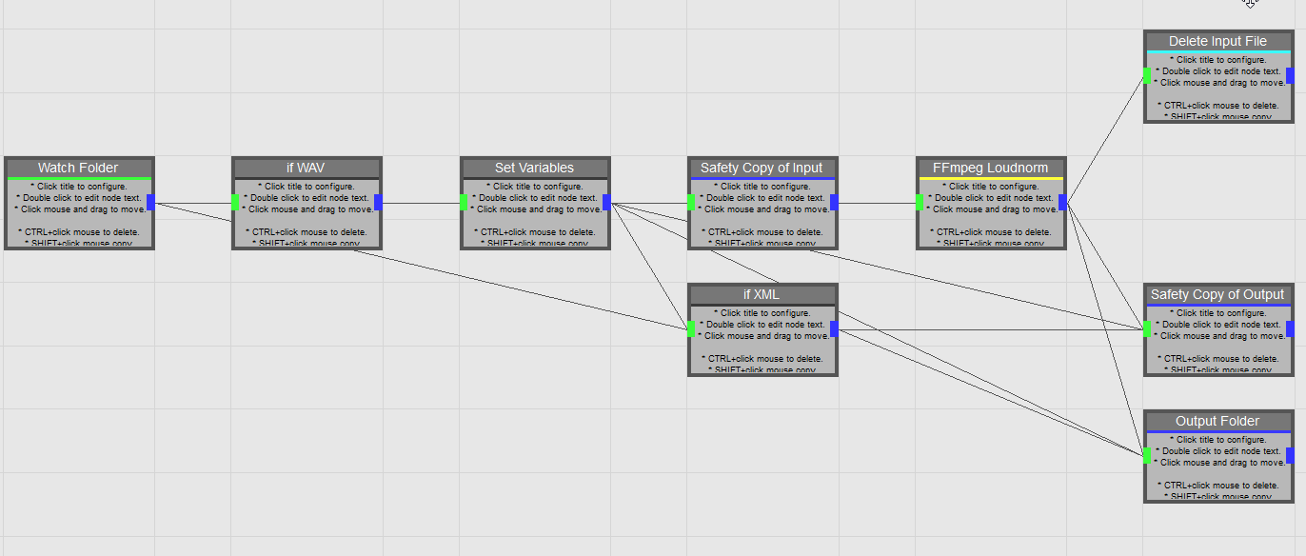
Task: Click the FFmpeg Loudnorm node body text
Action: [990, 214]
